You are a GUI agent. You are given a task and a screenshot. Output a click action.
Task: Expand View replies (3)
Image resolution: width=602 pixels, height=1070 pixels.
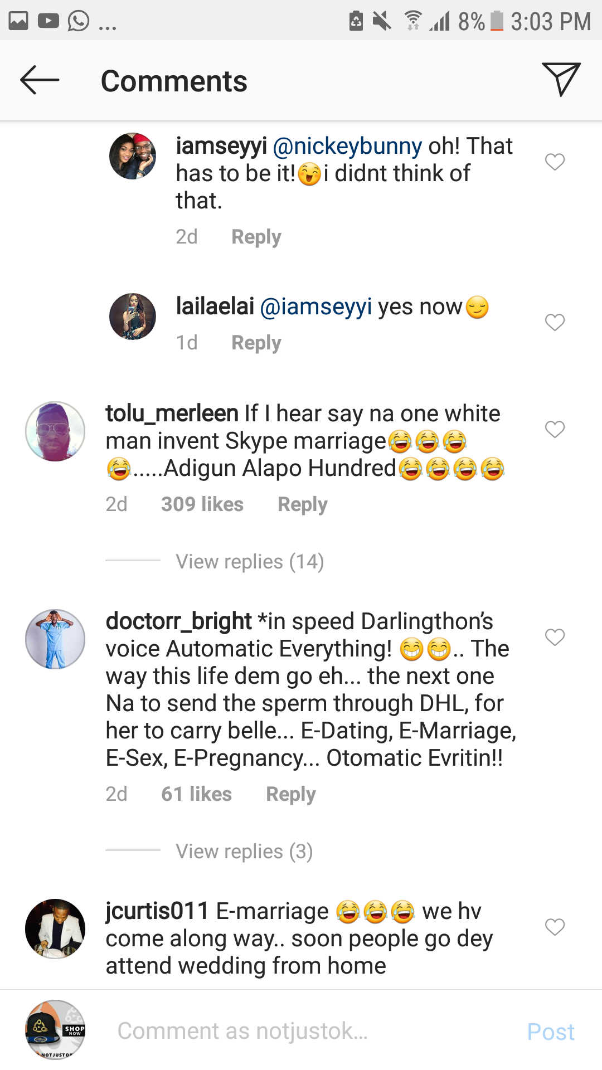click(x=244, y=852)
